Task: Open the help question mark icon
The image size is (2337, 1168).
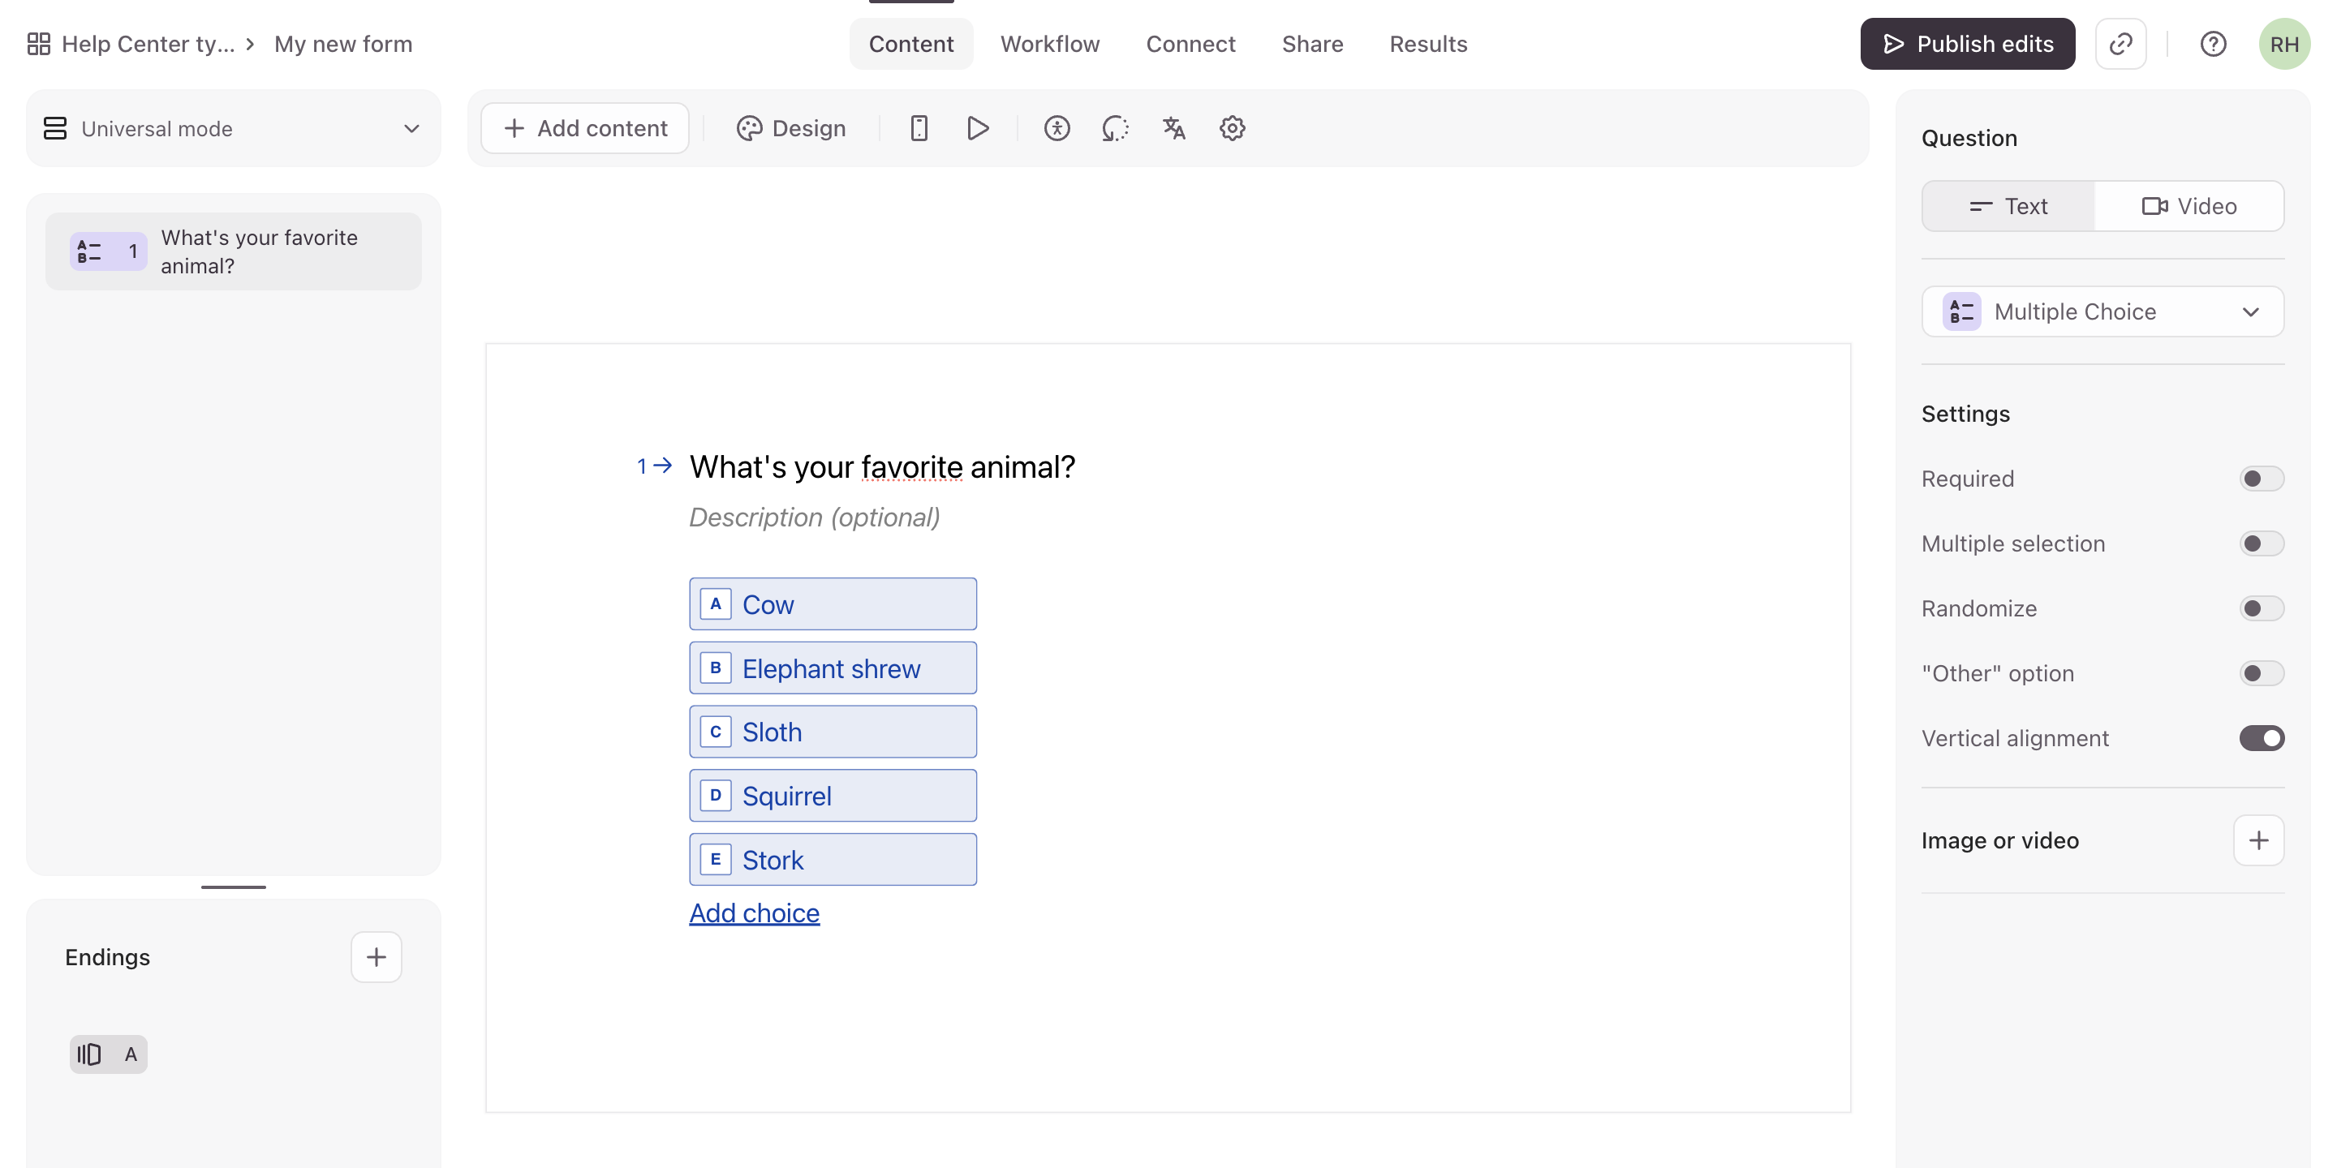Action: point(2213,44)
